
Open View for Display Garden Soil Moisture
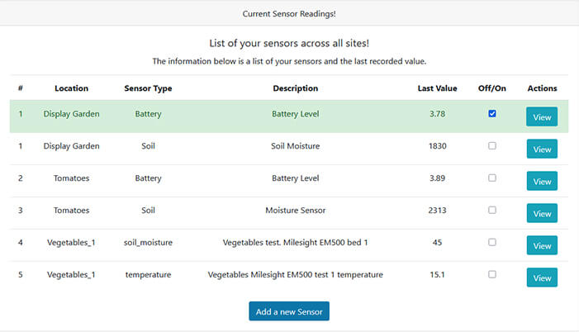point(542,149)
